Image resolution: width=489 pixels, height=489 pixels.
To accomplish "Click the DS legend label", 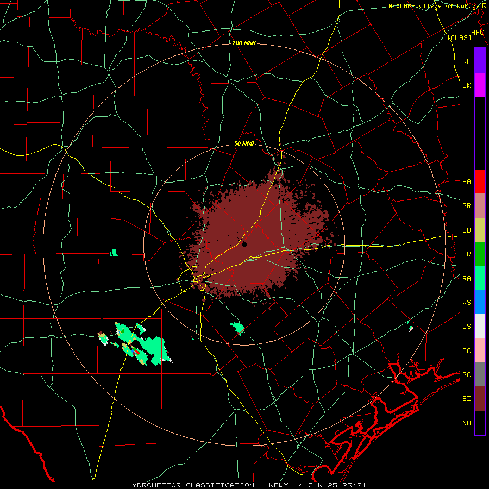I will point(466,327).
